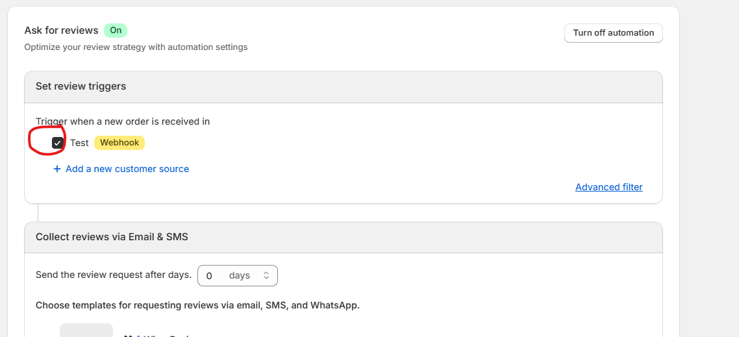Click the number in the days input
Image resolution: width=739 pixels, height=337 pixels.
click(209, 276)
